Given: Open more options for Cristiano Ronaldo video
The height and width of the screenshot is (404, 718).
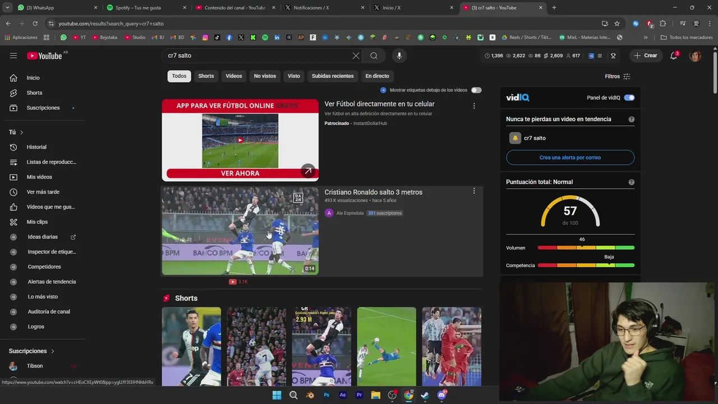Looking at the screenshot, I should pos(474,191).
